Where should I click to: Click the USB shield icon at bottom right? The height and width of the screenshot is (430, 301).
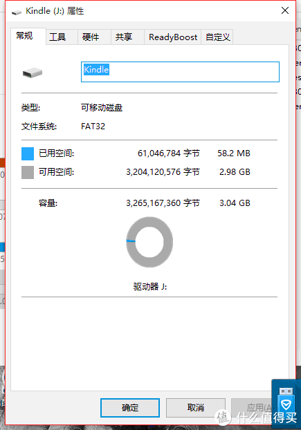pos(286,398)
